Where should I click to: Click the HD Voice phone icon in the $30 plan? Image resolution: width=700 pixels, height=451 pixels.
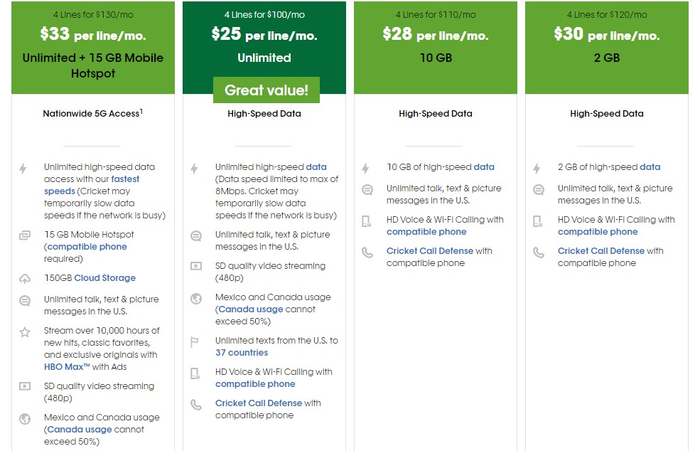coord(539,221)
